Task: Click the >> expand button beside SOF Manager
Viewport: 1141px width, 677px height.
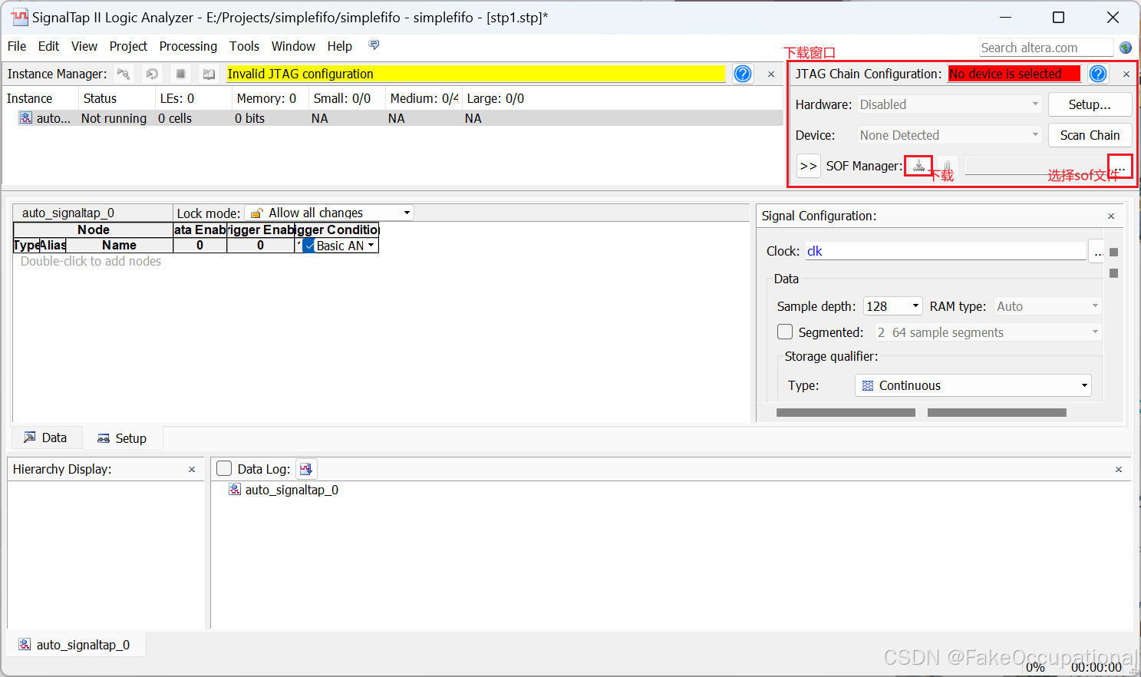Action: 809,166
